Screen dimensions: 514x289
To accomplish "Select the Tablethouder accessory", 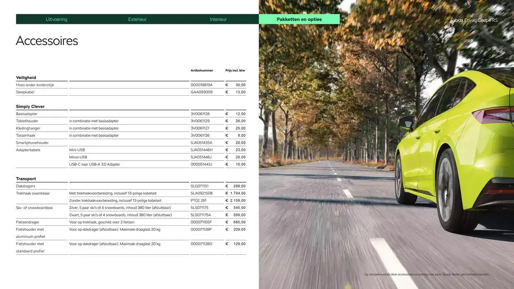I will coord(26,121).
